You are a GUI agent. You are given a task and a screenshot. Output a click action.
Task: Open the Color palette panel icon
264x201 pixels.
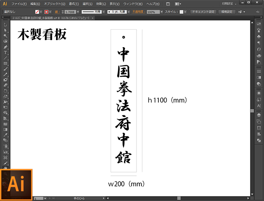[x=259, y=56]
